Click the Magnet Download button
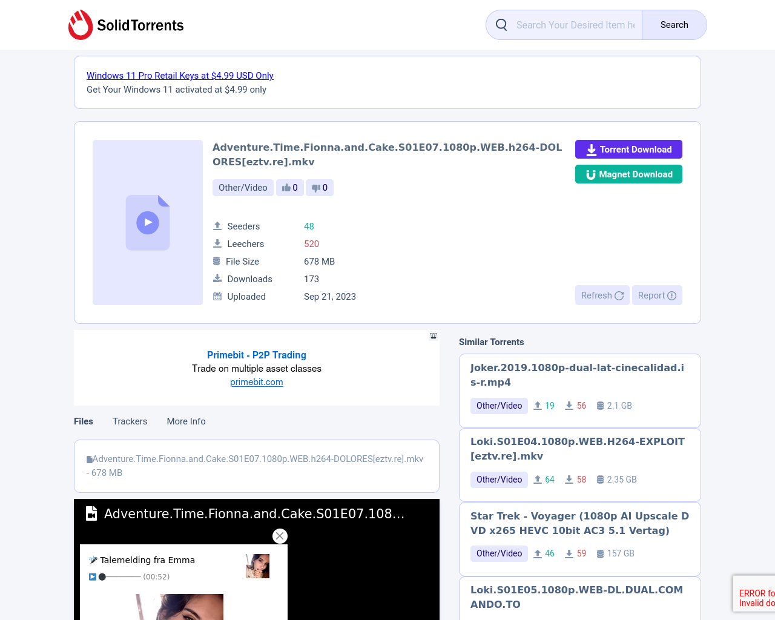Image resolution: width=775 pixels, height=620 pixels. [628, 174]
